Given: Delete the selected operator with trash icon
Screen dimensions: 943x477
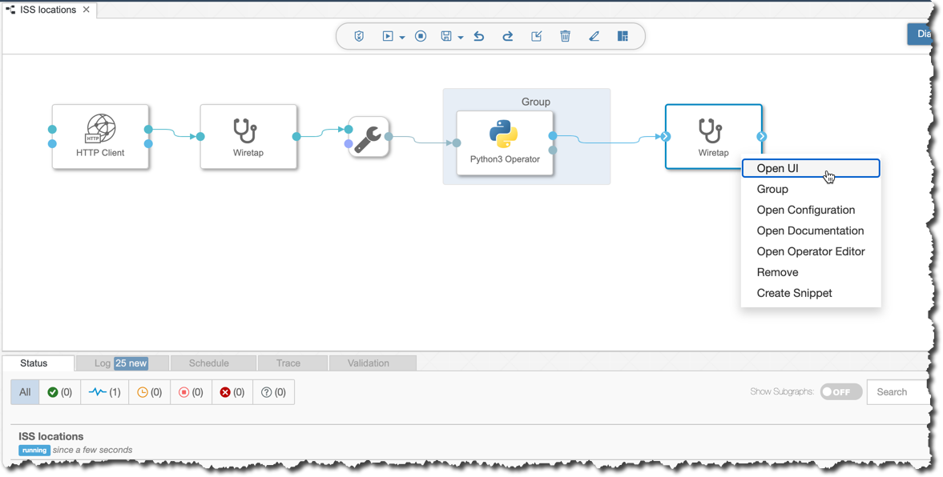Looking at the screenshot, I should [x=565, y=36].
